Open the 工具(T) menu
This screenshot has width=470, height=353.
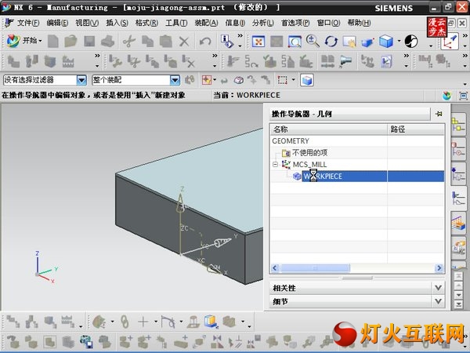[176, 23]
